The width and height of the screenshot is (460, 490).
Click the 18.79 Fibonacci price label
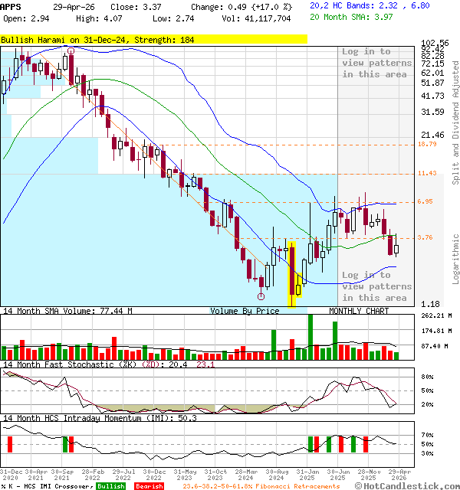coord(427,144)
